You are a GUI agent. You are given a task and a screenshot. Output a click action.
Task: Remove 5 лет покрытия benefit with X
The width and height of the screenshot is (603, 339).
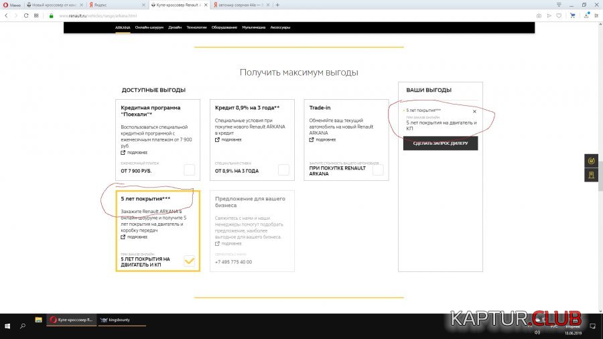tap(474, 111)
